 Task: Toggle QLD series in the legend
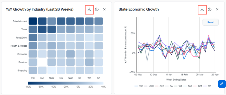(x=160, y=86)
